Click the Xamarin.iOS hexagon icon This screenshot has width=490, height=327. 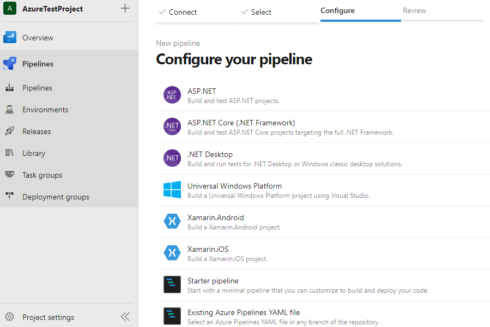(172, 252)
